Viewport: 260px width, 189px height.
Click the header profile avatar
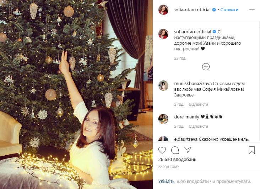tap(163, 10)
